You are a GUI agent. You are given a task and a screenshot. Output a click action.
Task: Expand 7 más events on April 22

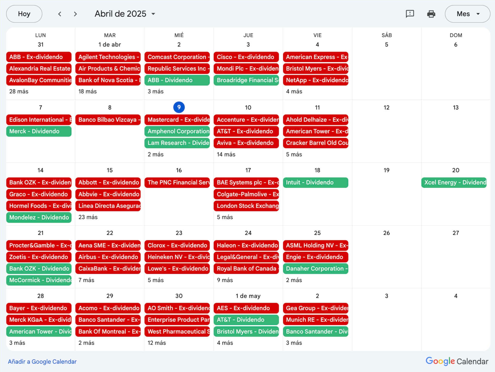[86, 280]
